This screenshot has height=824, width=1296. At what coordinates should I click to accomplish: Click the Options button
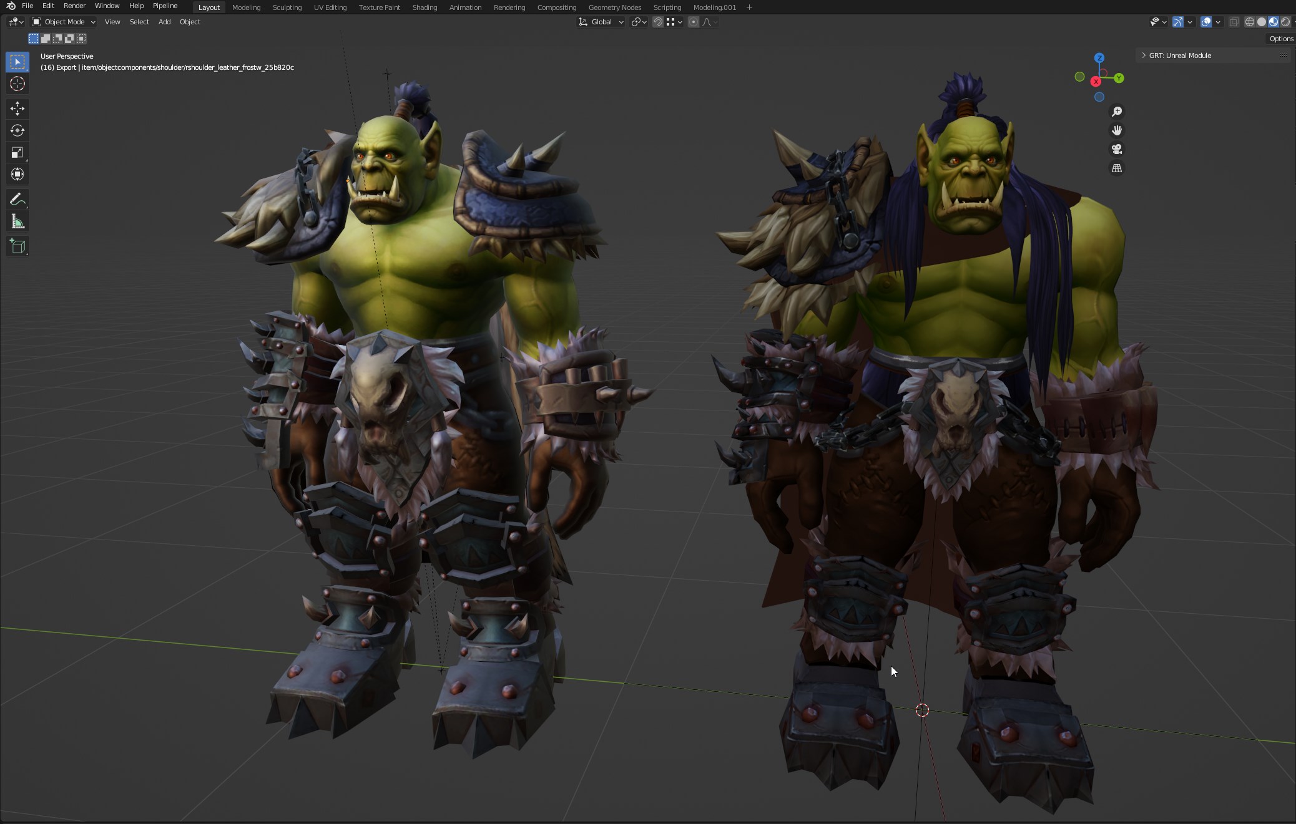pyautogui.click(x=1281, y=39)
